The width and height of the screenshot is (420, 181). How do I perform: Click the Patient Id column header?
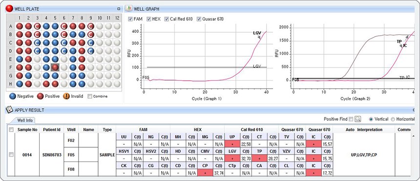[x=52, y=130]
